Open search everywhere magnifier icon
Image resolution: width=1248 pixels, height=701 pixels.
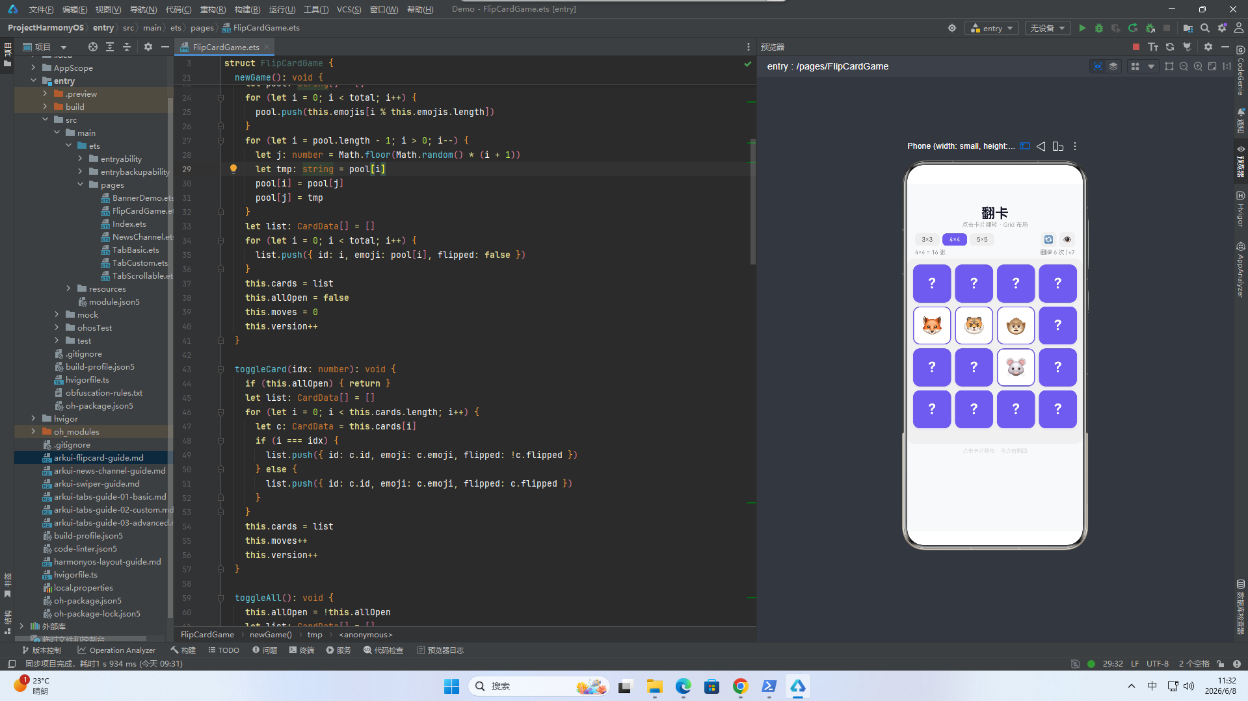1205,29
